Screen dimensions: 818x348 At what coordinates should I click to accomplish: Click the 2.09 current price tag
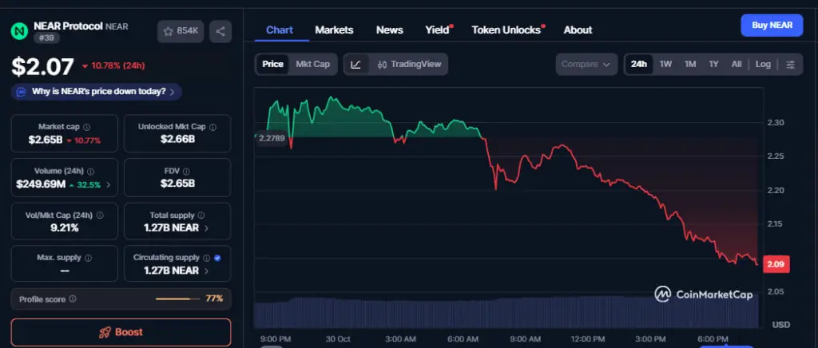[776, 264]
